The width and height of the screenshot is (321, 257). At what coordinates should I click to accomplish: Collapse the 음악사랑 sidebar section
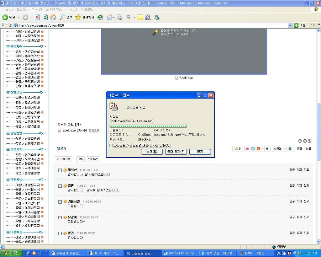click(x=45, y=46)
